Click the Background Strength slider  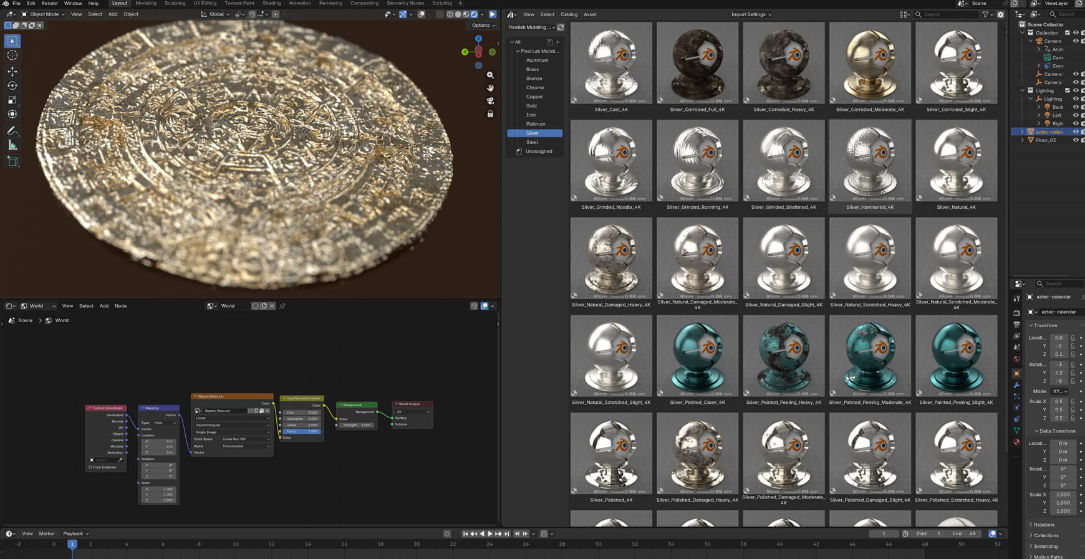point(357,425)
